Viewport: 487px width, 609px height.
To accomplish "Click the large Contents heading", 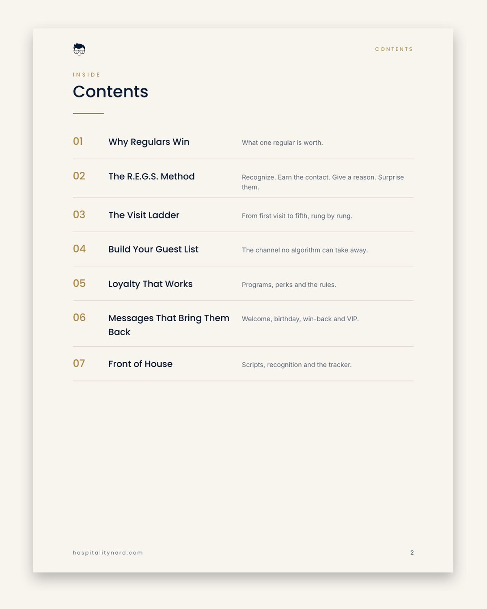I will point(110,92).
